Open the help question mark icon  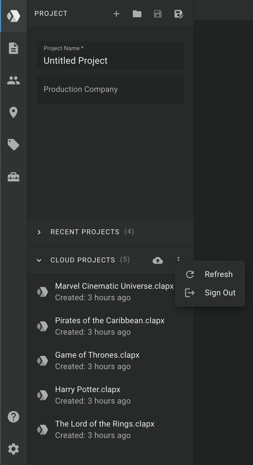tap(13, 417)
